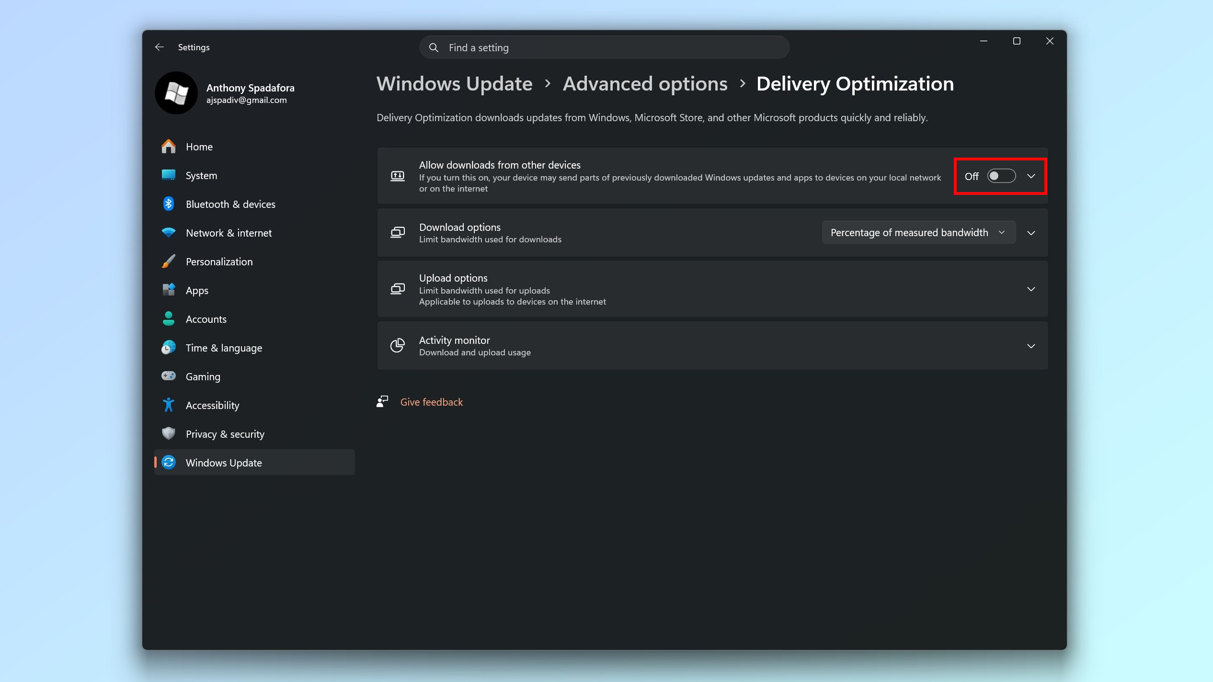Open the Percentage of measured bandwidth dropdown

[917, 232]
